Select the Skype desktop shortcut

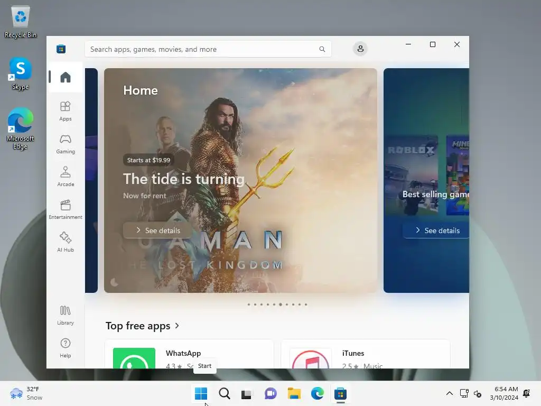click(21, 73)
